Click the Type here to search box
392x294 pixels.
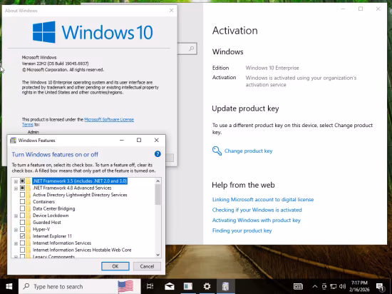[x=80, y=286]
